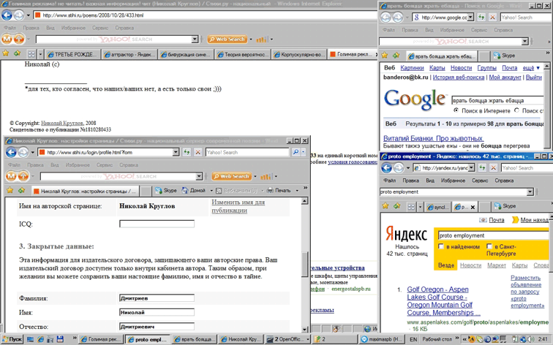Viewport: 553px width, 345px height.
Task: Go back in the Yandex window
Action: coord(386,167)
